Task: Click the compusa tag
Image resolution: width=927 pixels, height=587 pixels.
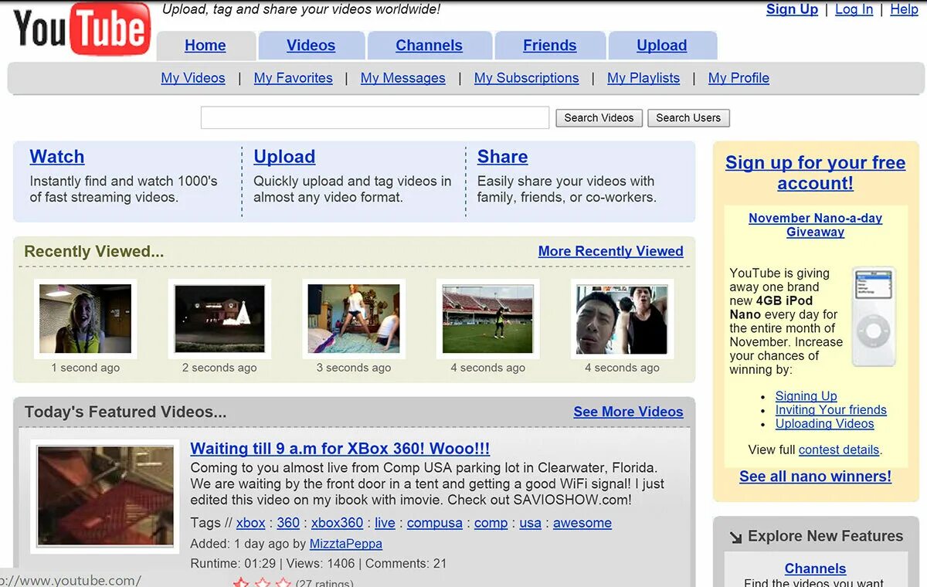Action: [435, 523]
